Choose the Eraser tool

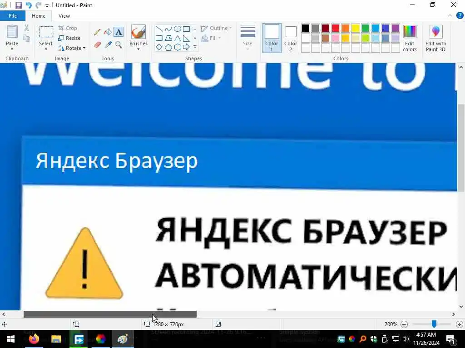pos(97,45)
